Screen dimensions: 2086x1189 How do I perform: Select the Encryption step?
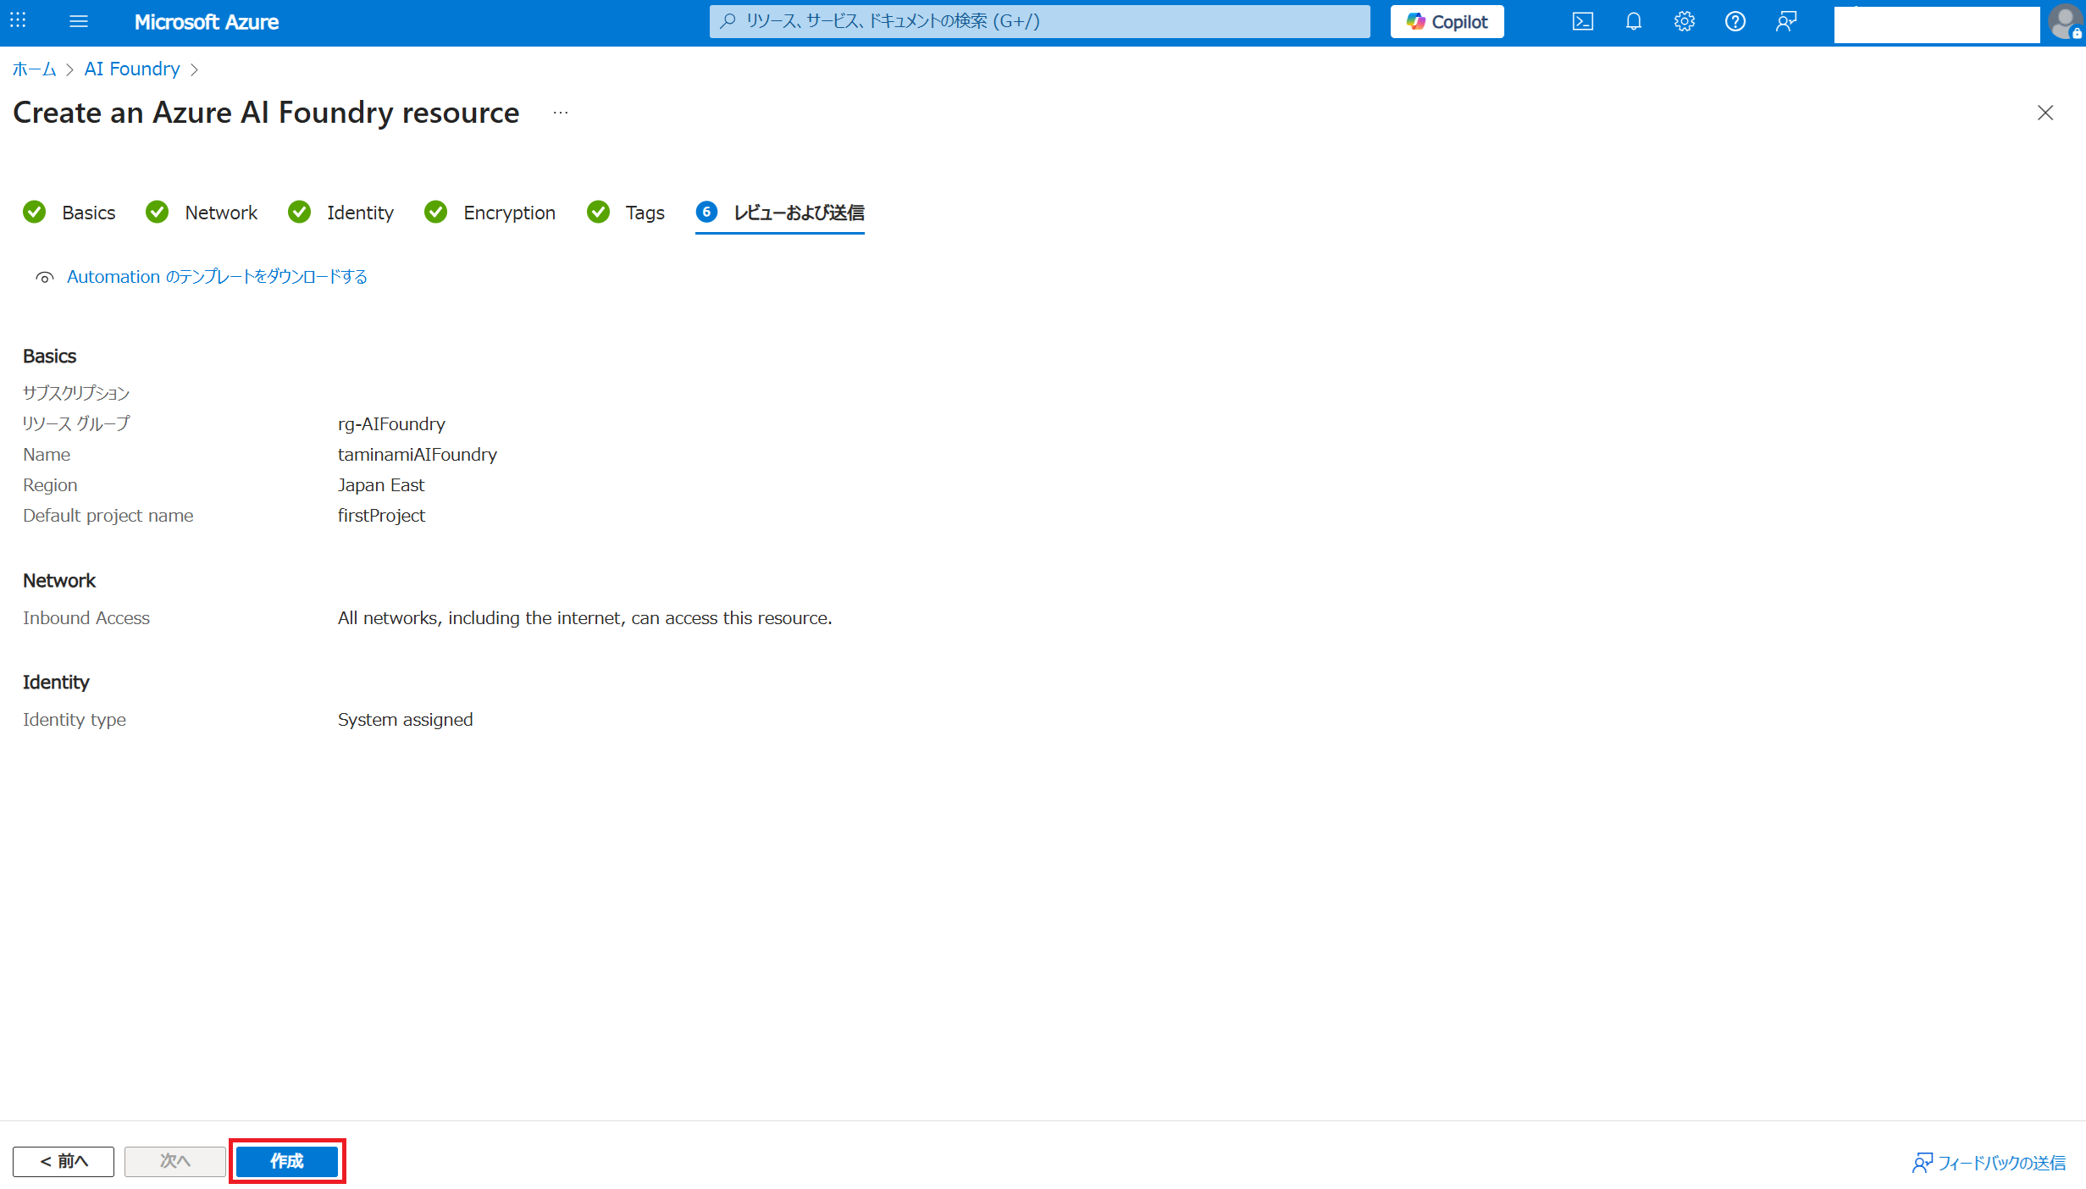(x=508, y=213)
